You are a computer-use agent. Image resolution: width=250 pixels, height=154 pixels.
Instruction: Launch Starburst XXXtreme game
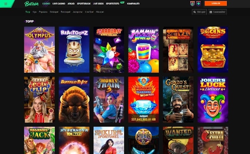109,50
